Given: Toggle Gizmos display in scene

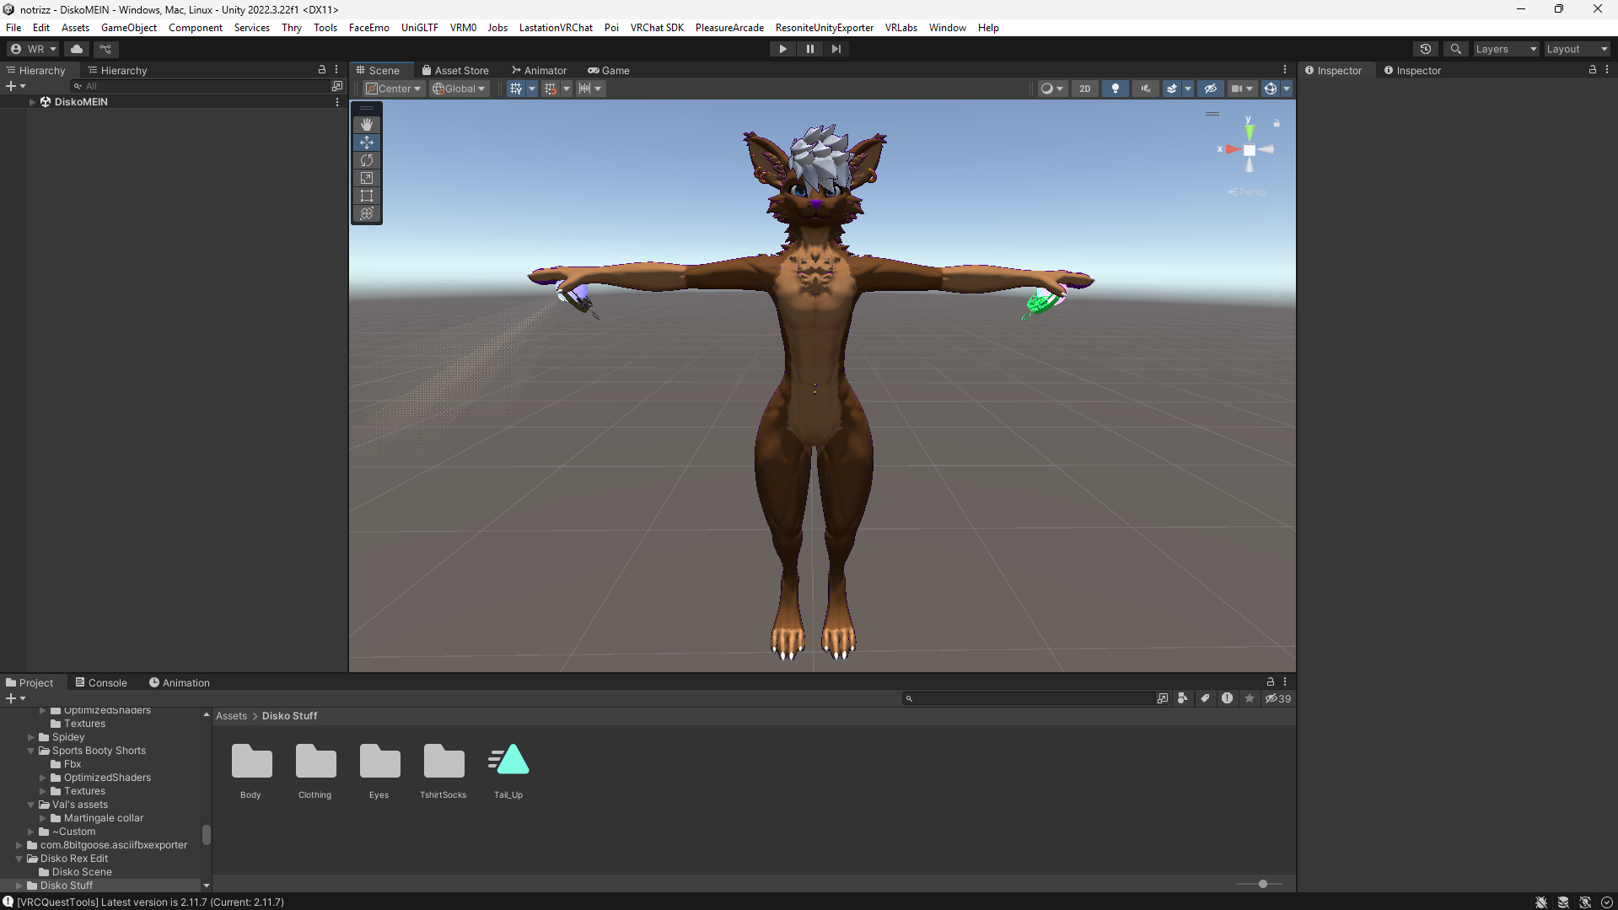Looking at the screenshot, I should [1271, 89].
